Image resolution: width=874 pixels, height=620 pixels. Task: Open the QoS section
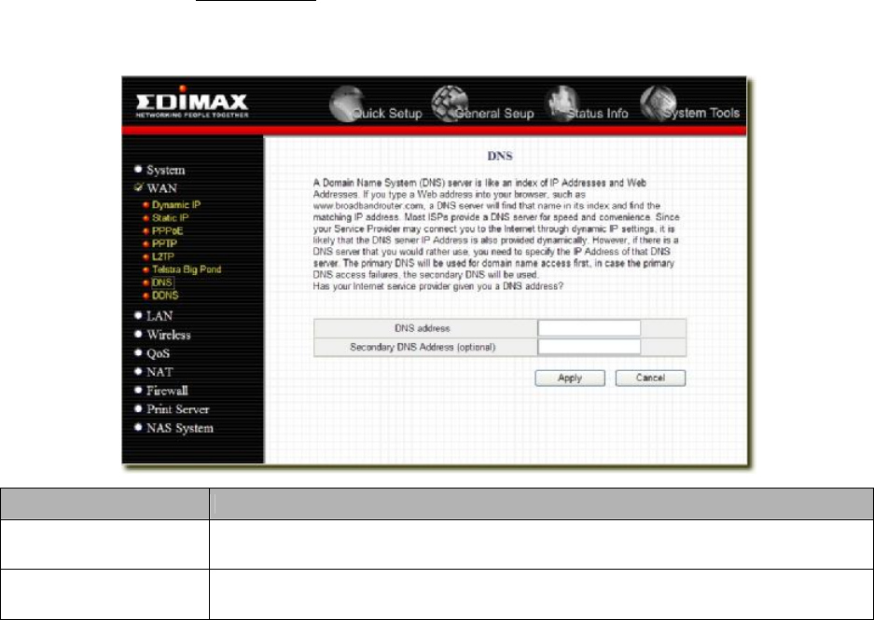coord(158,353)
